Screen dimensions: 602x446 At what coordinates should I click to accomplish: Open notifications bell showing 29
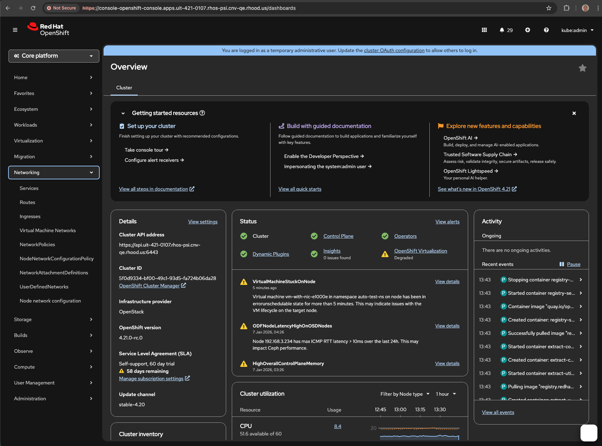point(506,30)
